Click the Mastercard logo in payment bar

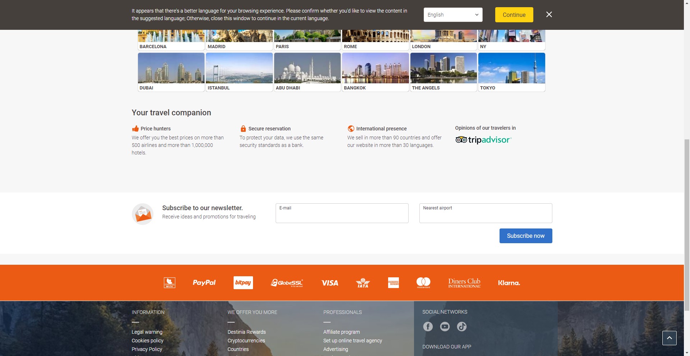tap(423, 283)
